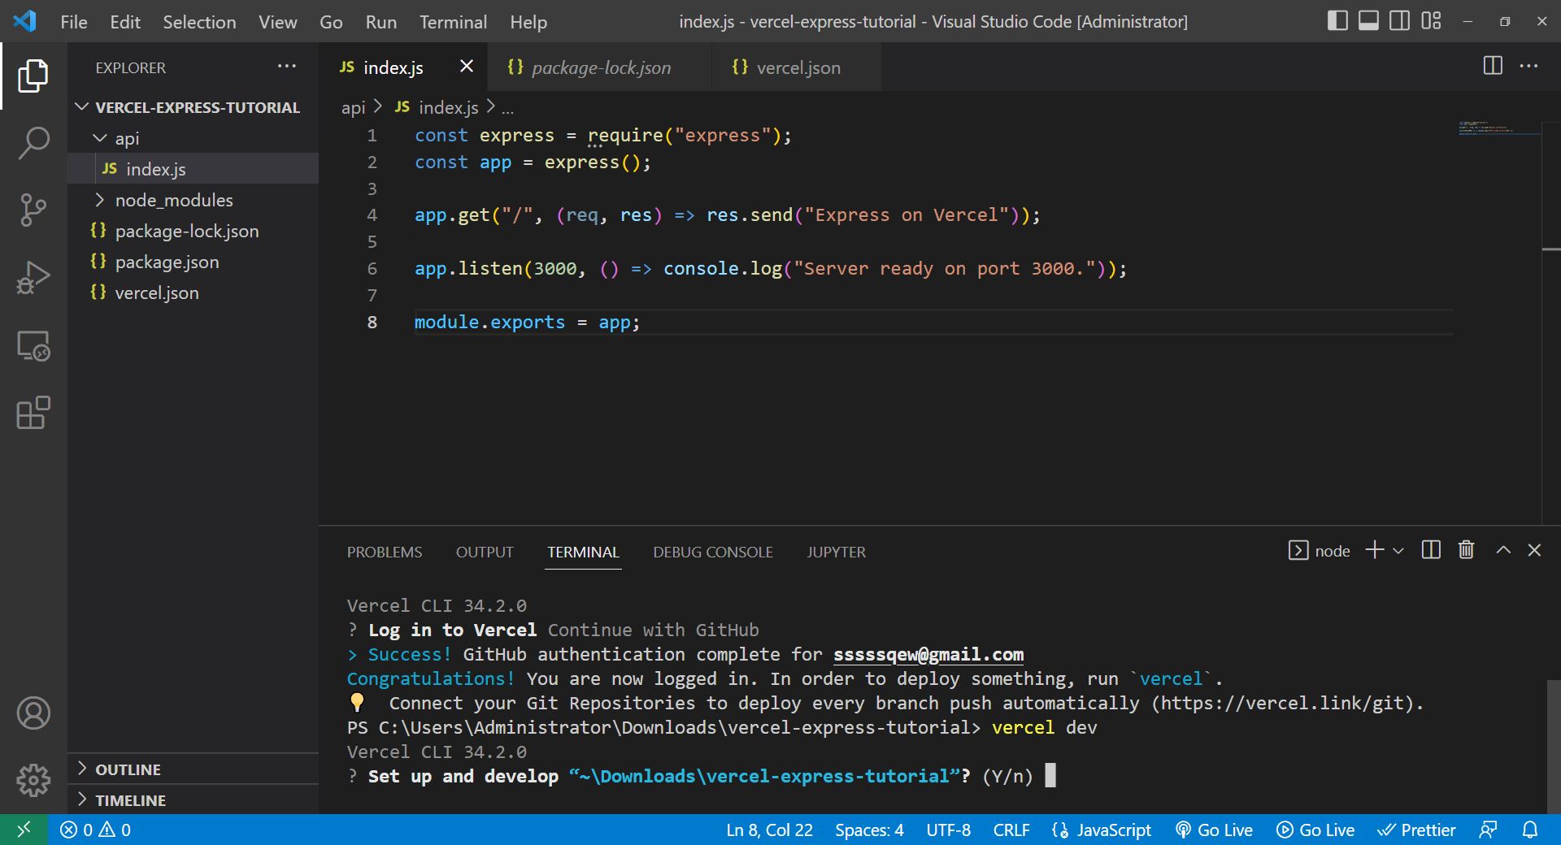The height and width of the screenshot is (845, 1561).
Task: Click the feedback icon in status bar
Action: 1488,830
